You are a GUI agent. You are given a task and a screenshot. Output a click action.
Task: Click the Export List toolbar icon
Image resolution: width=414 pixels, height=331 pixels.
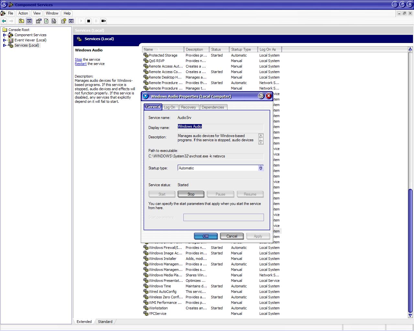[54, 21]
